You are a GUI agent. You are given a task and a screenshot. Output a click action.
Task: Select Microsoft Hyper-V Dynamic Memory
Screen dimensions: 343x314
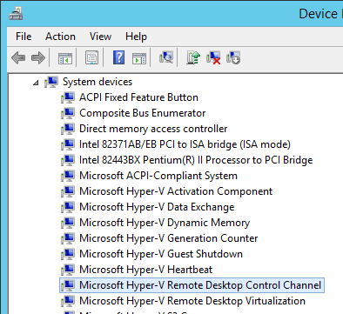pos(165,223)
